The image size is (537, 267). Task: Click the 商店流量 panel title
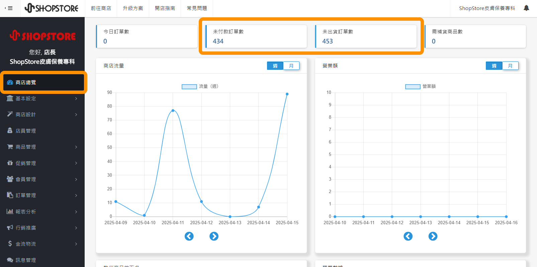coord(114,66)
